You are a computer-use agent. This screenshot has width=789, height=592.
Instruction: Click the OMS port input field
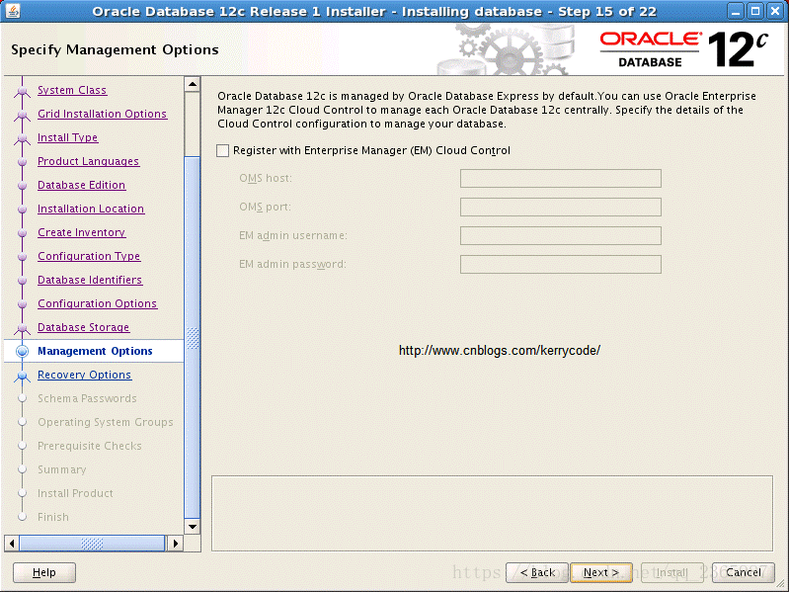(x=561, y=207)
